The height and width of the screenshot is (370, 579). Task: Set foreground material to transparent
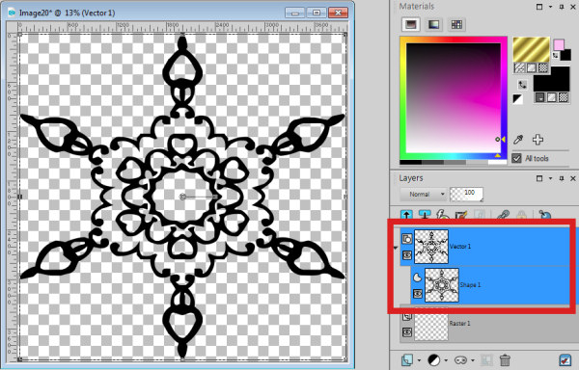542,68
